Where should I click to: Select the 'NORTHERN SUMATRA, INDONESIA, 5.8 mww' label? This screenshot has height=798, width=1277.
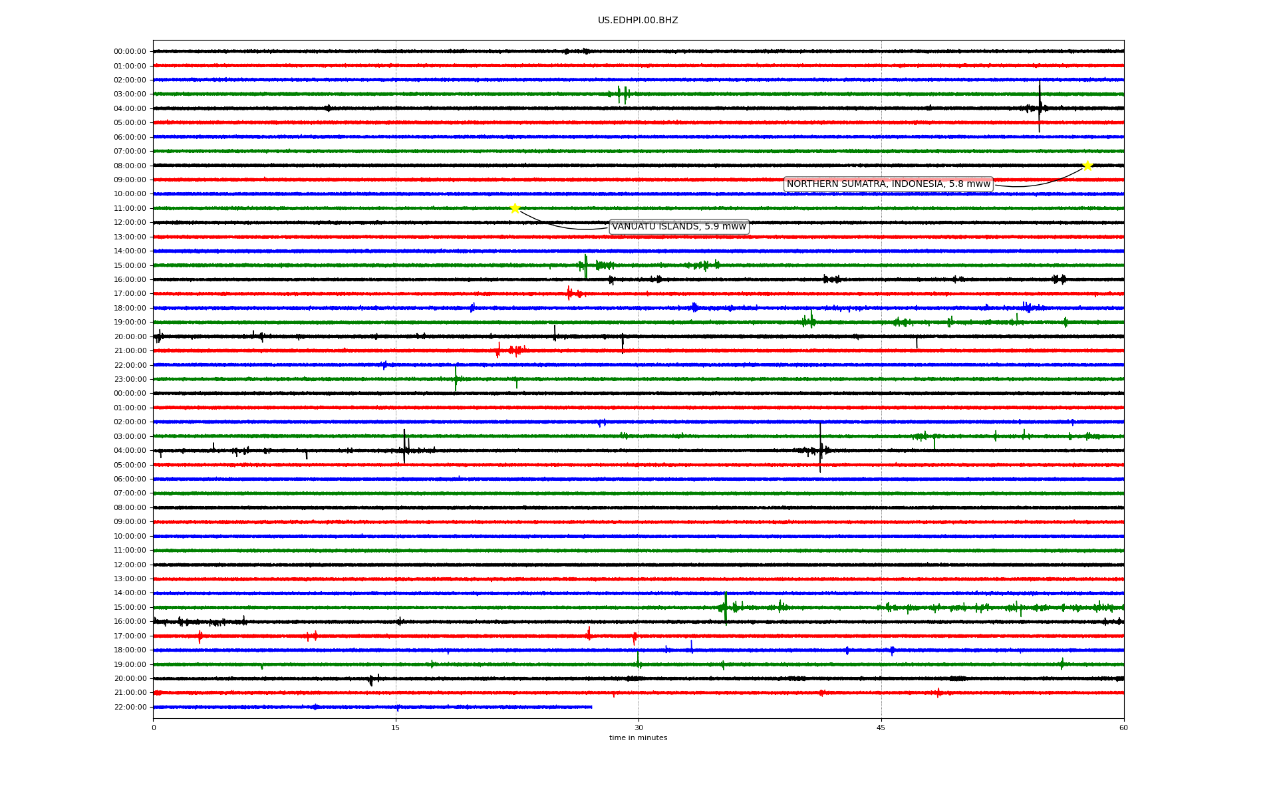[x=889, y=184]
